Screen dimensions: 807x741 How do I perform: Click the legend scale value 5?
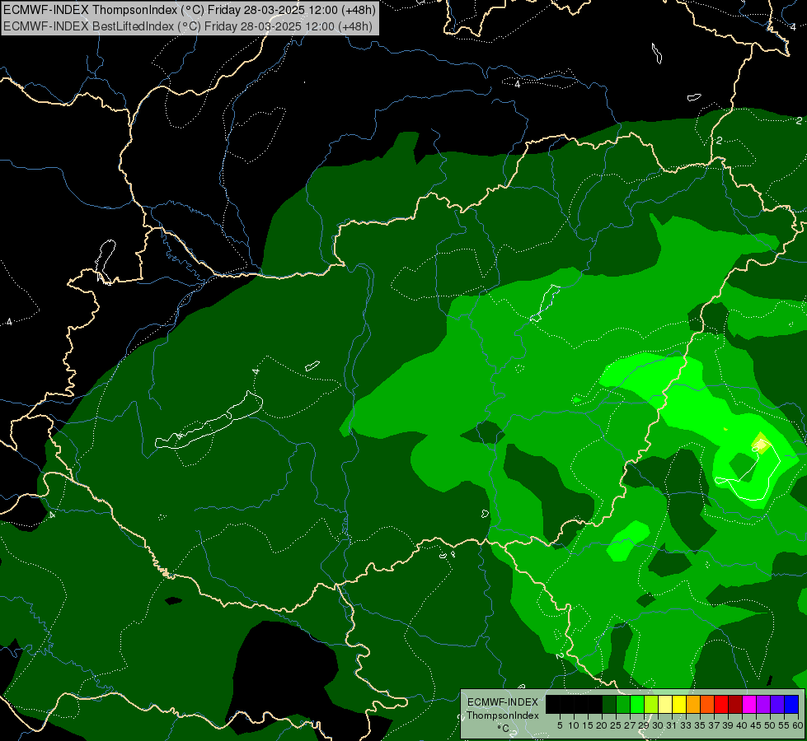(560, 725)
